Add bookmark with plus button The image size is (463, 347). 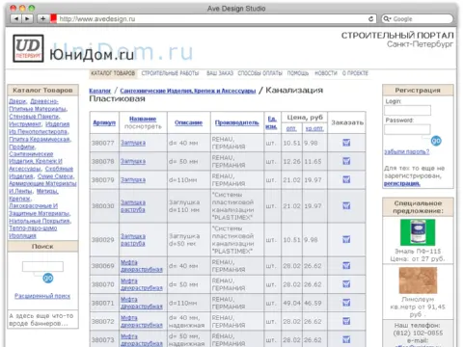pyautogui.click(x=42, y=19)
